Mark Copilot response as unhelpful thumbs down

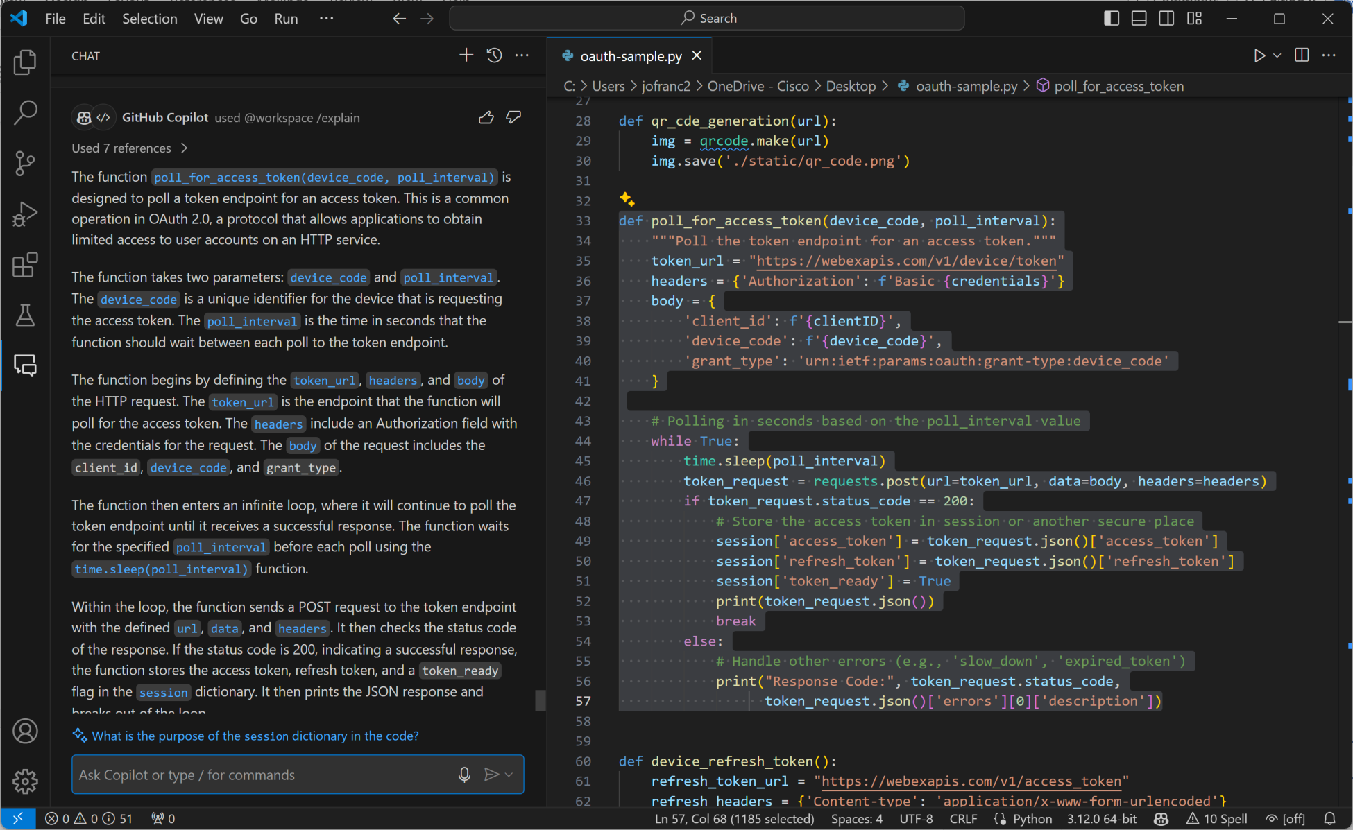(x=513, y=118)
